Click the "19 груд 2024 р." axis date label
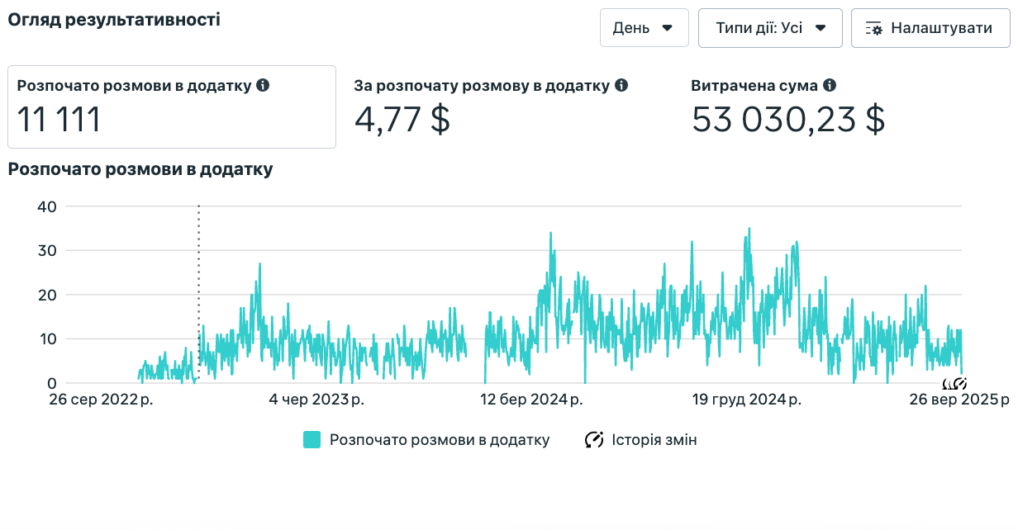Image resolution: width=1018 pixels, height=530 pixels. point(747,400)
